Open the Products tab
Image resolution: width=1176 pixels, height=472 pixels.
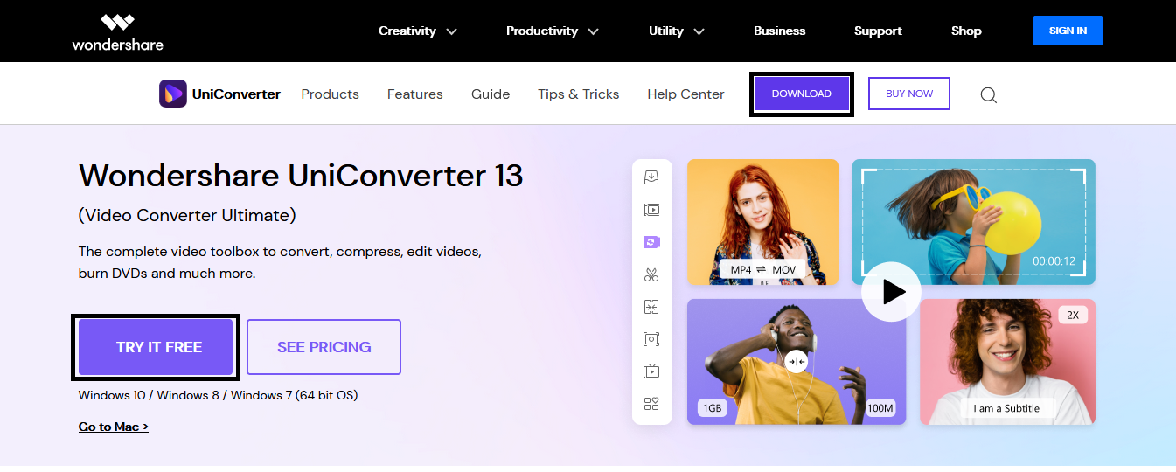click(x=331, y=94)
